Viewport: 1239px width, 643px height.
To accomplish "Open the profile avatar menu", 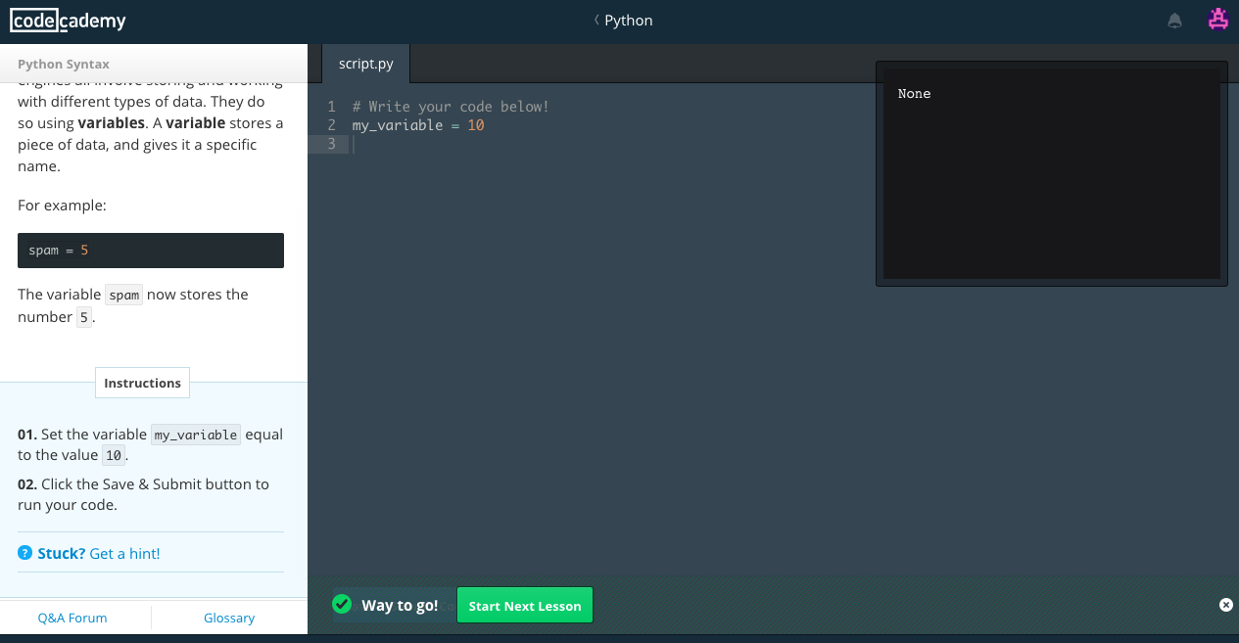I will click(x=1217, y=19).
